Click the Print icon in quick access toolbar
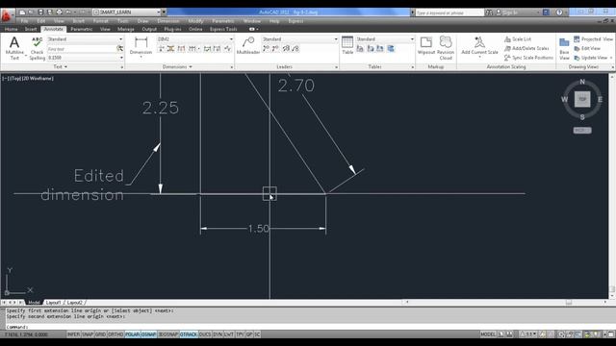The height and width of the screenshot is (346, 616). point(59,12)
